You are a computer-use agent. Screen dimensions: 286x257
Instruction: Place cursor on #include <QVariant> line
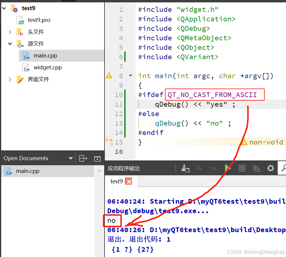pos(178,57)
